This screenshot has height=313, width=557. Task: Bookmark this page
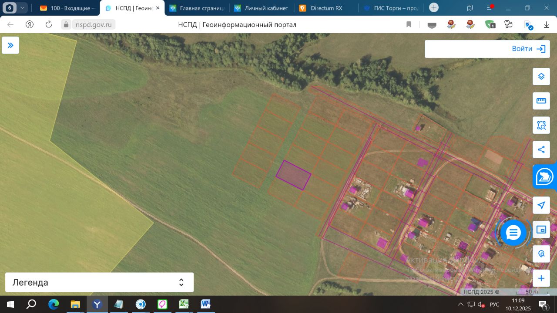pyautogui.click(x=409, y=25)
